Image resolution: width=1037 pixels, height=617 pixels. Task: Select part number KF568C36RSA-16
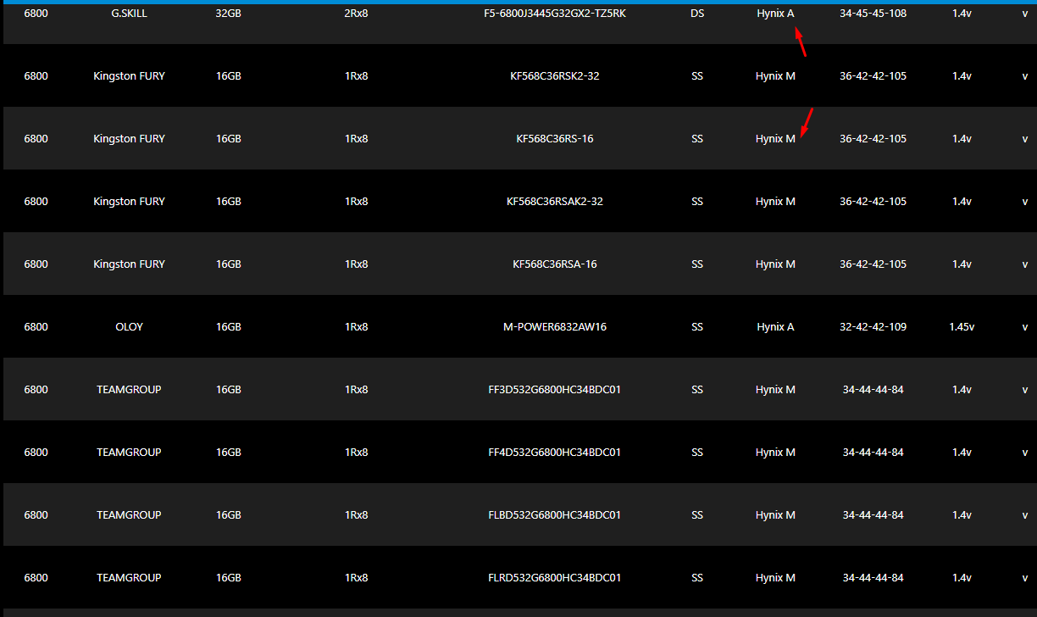[x=554, y=264]
